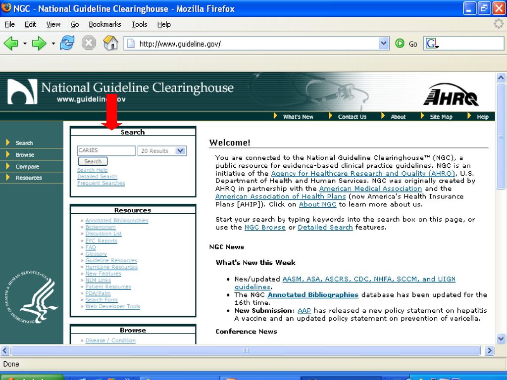Open the Back history dropdown arrow
This screenshot has height=380, width=507.
pyautogui.click(x=25, y=44)
